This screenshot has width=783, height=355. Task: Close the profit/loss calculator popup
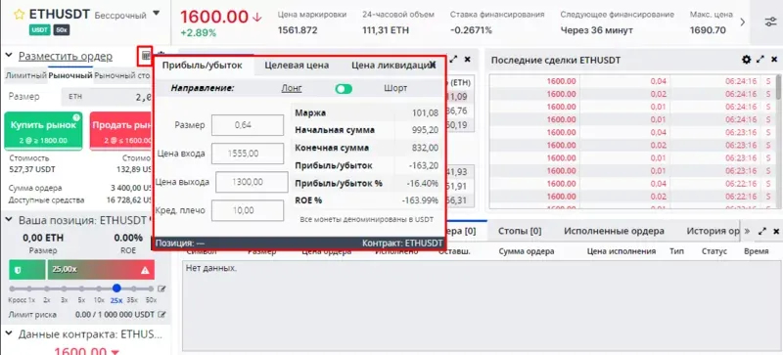tap(433, 65)
